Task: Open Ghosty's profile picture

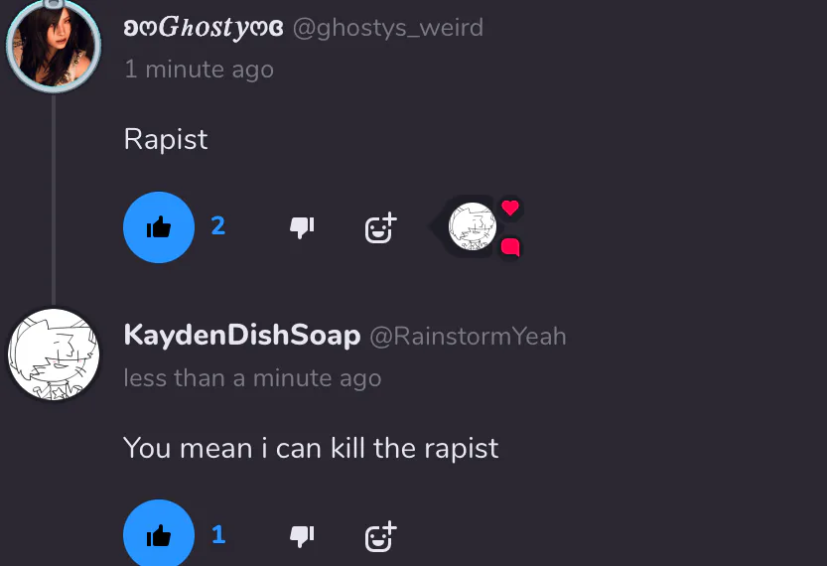Action: (54, 46)
